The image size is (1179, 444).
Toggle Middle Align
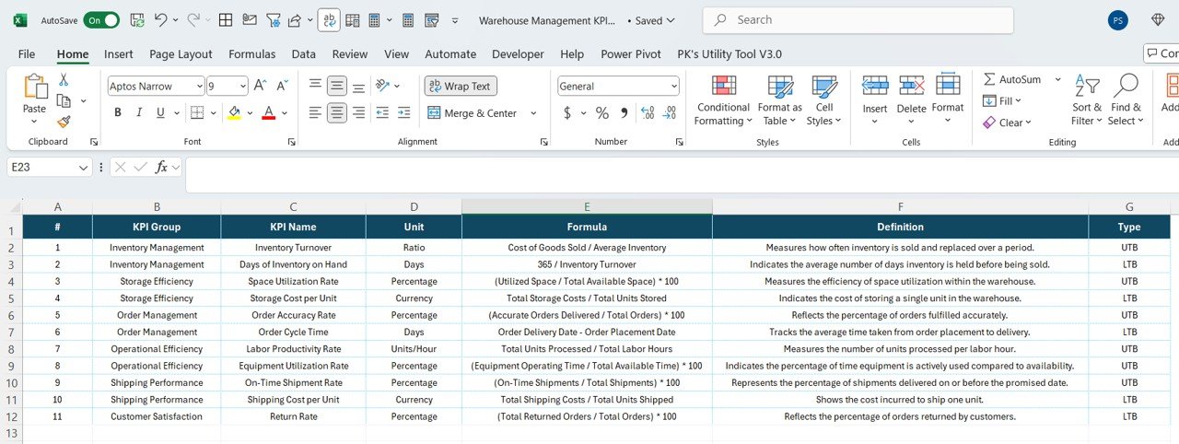(x=337, y=86)
